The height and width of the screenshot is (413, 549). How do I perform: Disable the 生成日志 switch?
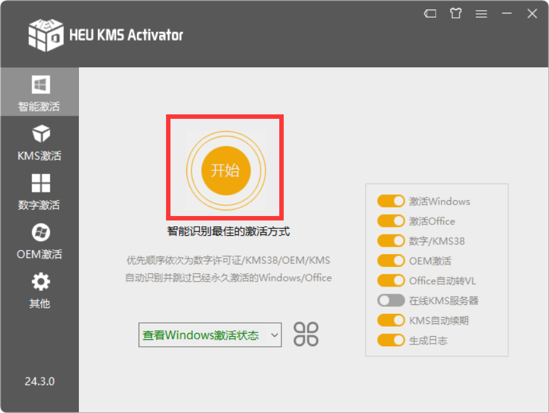pos(391,341)
